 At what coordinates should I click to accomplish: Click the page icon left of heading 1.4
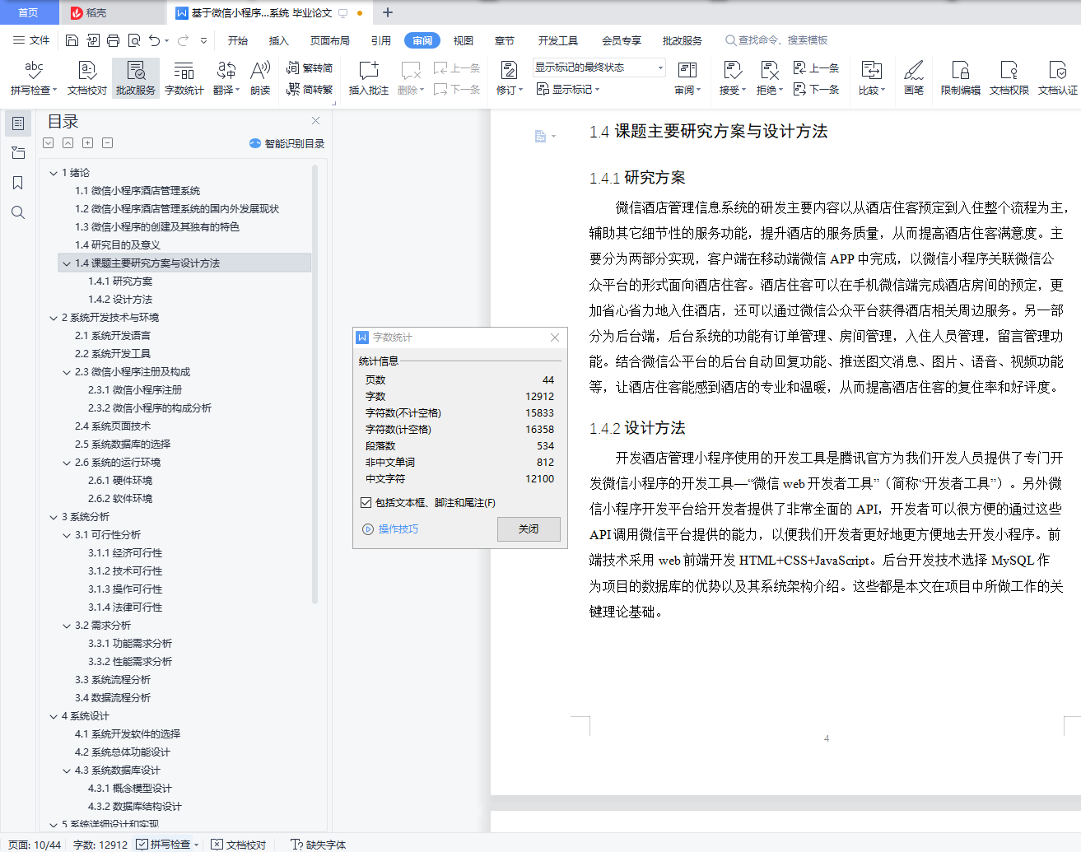[540, 136]
